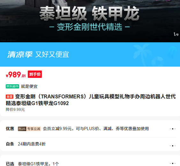Open the 清凉季 promotion banner

[x=90, y=54]
